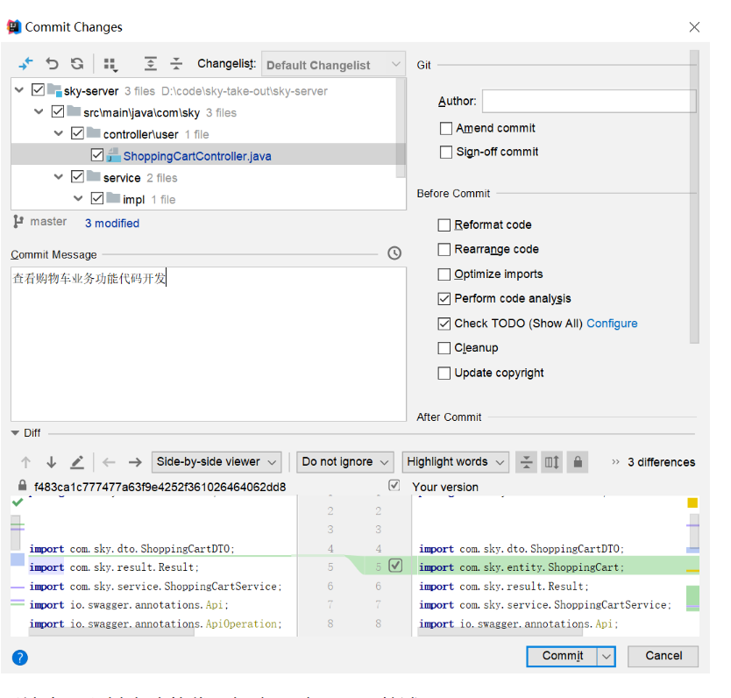Collapse the Diff section triangle
Image resolution: width=731 pixels, height=698 pixels.
(x=15, y=432)
